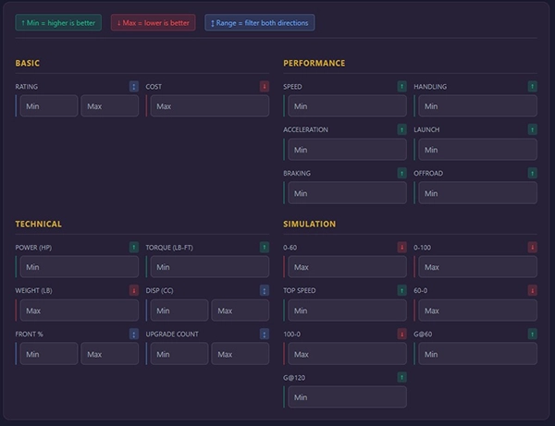
Task: Click the 'Min = higher is better' legend badge
Action: [x=58, y=23]
